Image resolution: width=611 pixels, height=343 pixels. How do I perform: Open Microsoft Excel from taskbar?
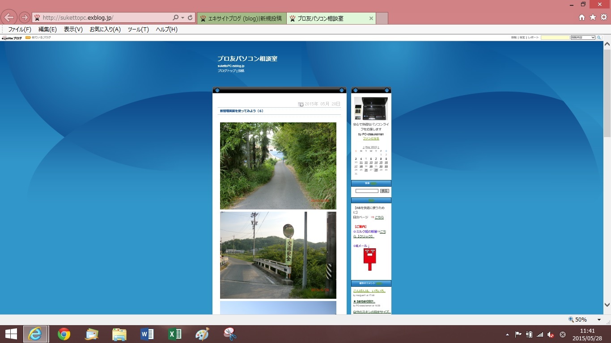tap(174, 334)
